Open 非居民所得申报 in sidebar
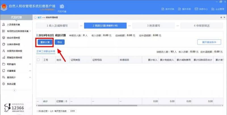 [14, 51]
